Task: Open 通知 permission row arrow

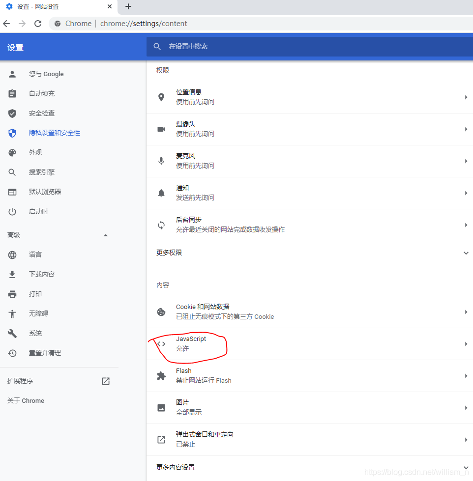Action: tap(466, 193)
